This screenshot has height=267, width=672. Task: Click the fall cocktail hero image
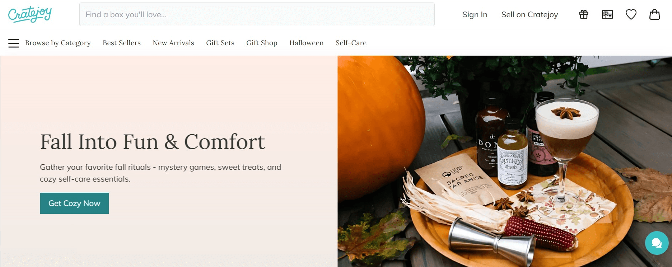pos(504,161)
